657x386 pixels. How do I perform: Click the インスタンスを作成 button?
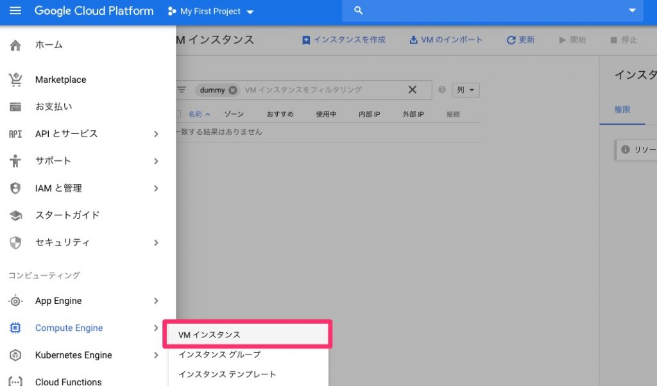(x=344, y=40)
